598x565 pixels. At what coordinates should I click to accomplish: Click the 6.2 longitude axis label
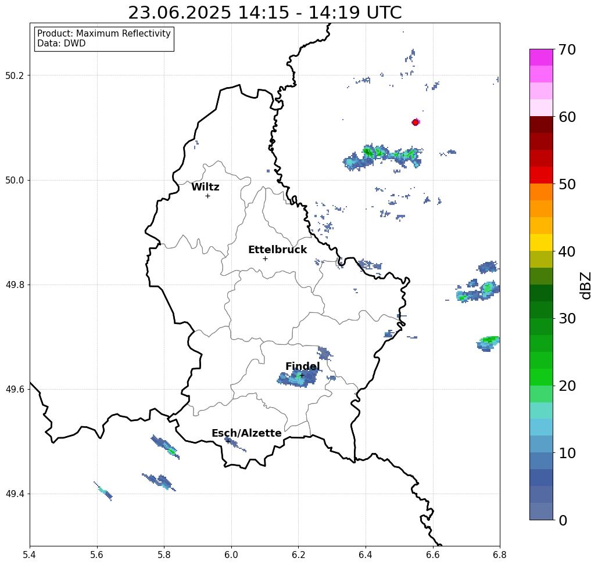[299, 555]
